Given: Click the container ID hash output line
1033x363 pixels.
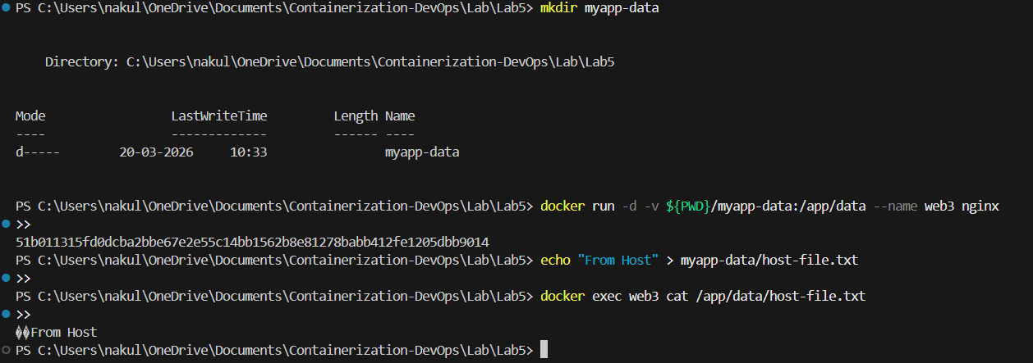Looking at the screenshot, I should [x=252, y=242].
